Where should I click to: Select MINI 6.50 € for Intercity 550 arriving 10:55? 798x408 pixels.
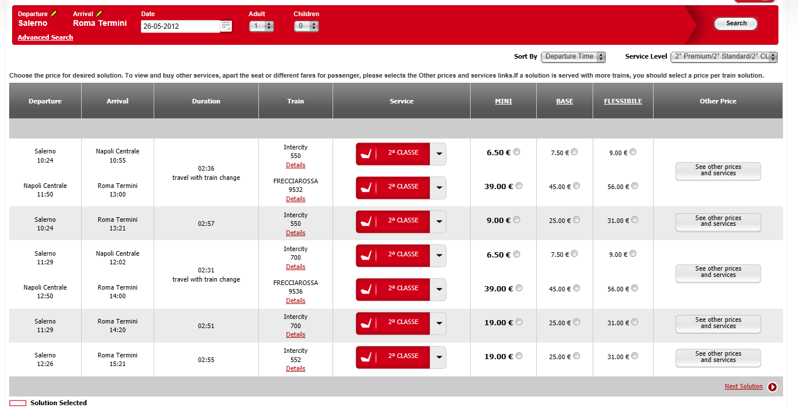tap(517, 152)
